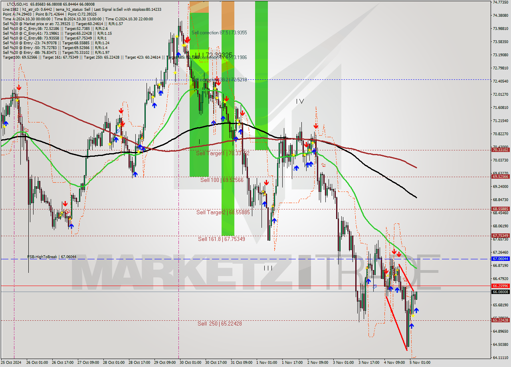The height and width of the screenshot is (367, 511).
Task: Click the 'FSB-HighToBreak | 67.06044' label
Action: tap(51, 257)
